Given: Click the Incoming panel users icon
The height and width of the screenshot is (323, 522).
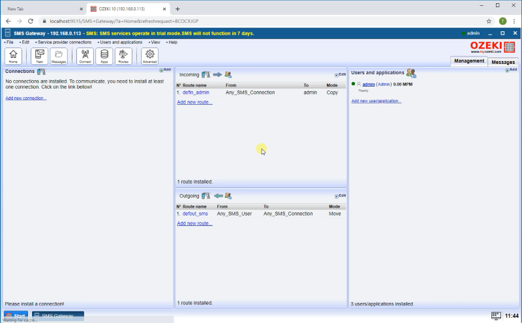Looking at the screenshot, I should tap(228, 75).
